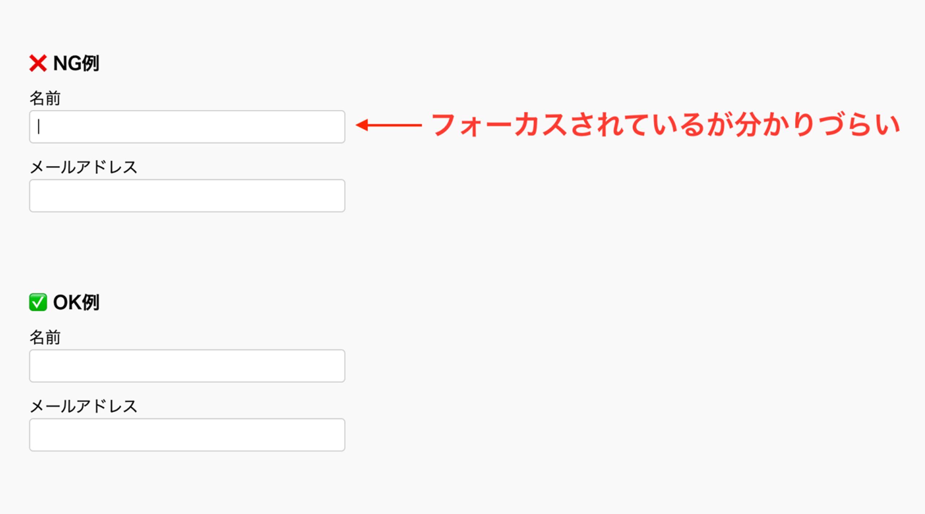Screen dimensions: 925x514
Task: Click the 名前 label in the NG例 section
Action: (45, 98)
